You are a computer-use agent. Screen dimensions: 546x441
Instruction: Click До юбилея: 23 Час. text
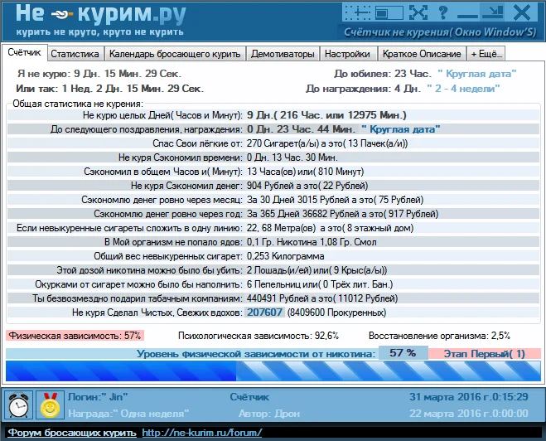coord(382,74)
